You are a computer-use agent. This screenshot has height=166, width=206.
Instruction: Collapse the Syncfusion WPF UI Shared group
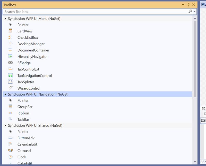[5, 126]
